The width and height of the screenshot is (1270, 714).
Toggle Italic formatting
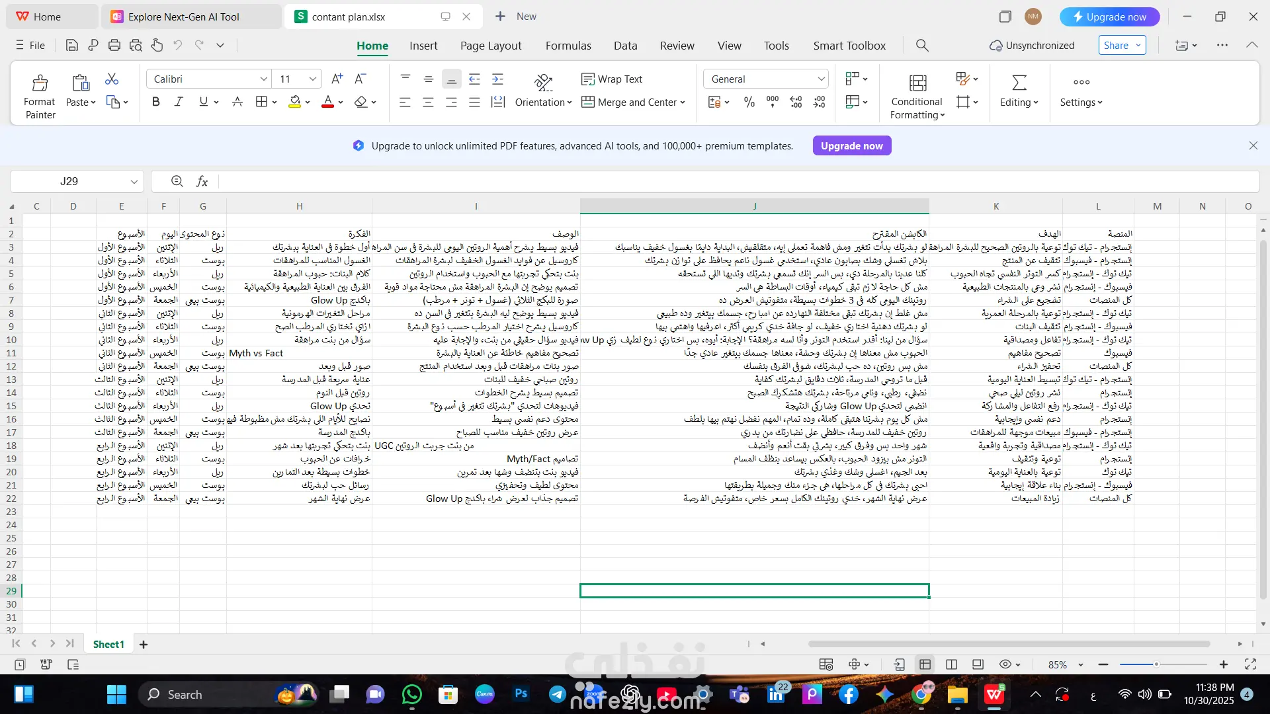(179, 102)
